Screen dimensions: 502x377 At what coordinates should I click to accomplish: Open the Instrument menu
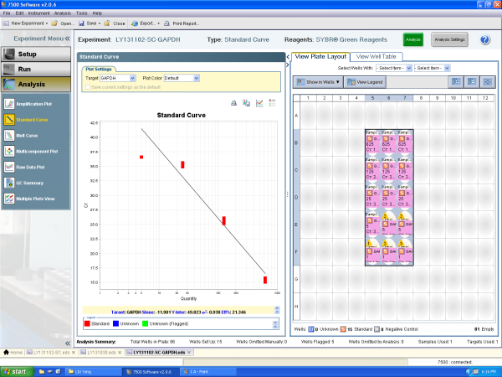38,13
